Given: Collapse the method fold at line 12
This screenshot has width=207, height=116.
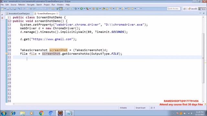Looking at the screenshot, I should tap(12, 21).
